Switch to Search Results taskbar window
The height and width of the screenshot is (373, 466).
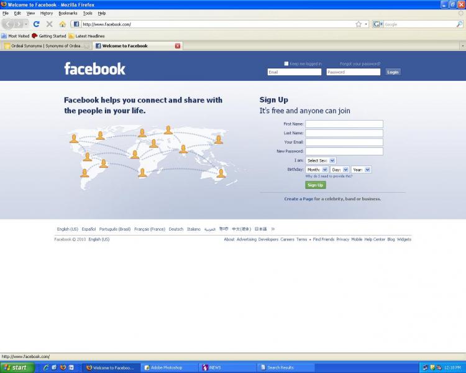286,367
